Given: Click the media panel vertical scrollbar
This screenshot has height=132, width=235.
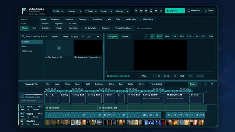Looking at the screenshot, I should click(x=104, y=48).
